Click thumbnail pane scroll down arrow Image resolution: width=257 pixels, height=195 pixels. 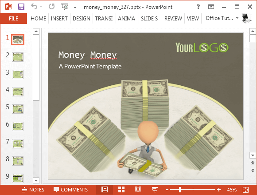point(36,181)
